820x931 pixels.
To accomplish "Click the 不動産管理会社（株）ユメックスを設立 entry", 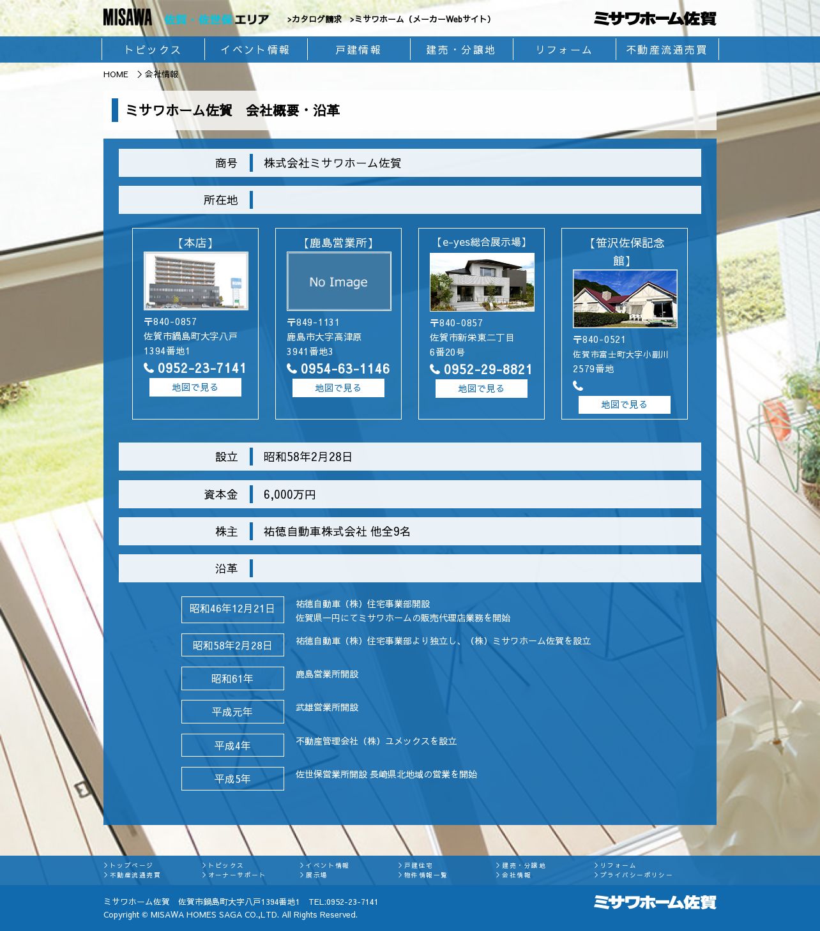I will (376, 741).
